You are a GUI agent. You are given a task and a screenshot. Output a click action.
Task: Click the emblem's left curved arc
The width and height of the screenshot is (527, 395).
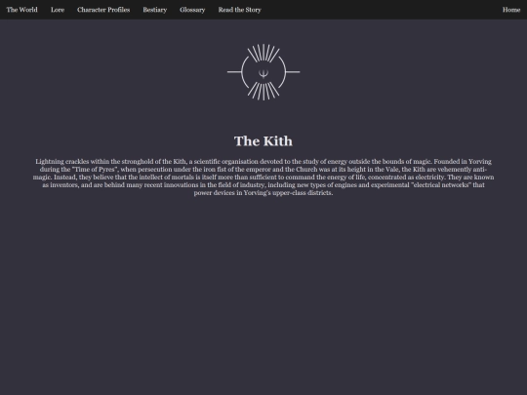245,72
